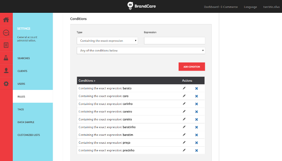The height and width of the screenshot is (161, 282).
Task: Delete the 'barato' condition
Action: 197,88
